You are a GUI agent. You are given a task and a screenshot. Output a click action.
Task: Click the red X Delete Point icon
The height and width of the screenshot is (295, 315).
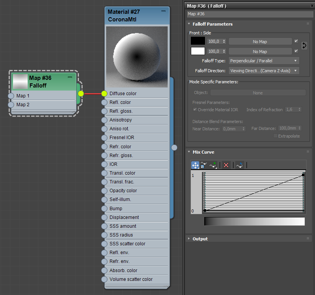(226, 165)
